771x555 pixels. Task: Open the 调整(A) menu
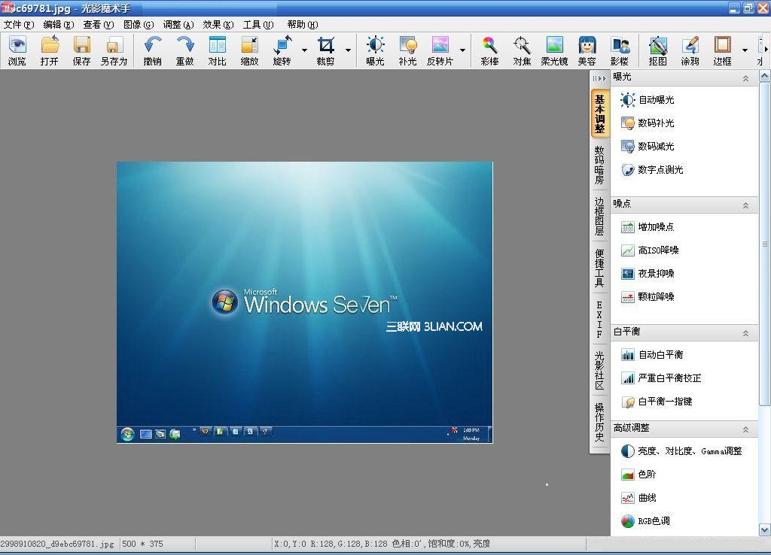[178, 25]
